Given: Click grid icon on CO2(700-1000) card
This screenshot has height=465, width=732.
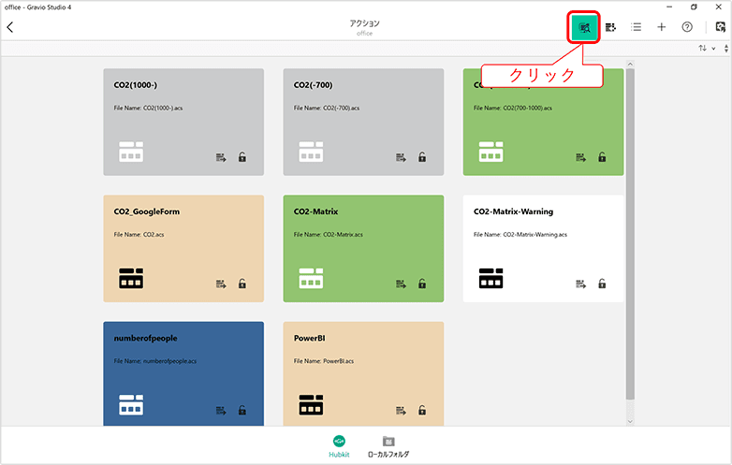Looking at the screenshot, I should pos(490,152).
